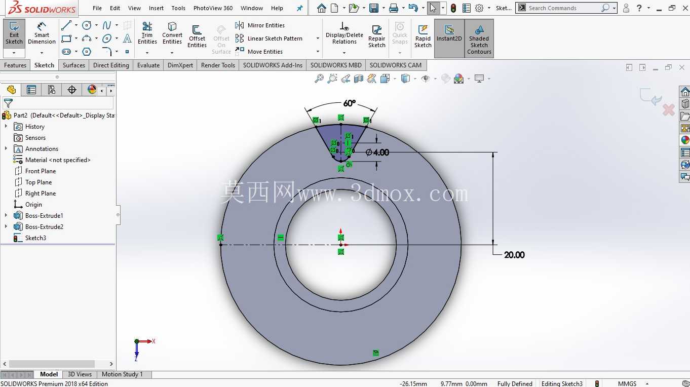Click Convert Entities tool
Screen dimensions: 690x387
pos(172,33)
